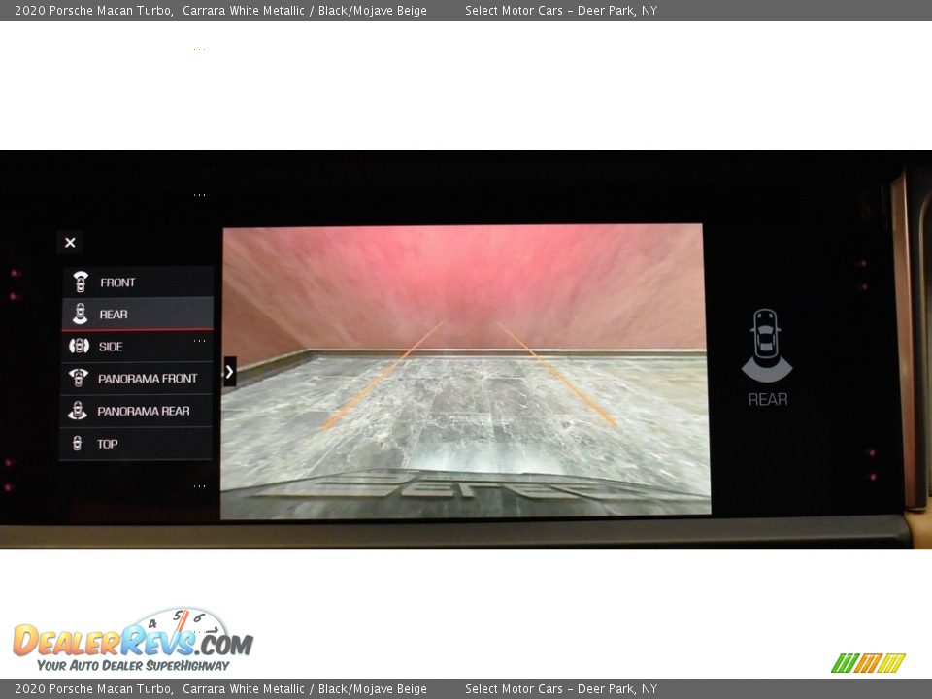The width and height of the screenshot is (932, 699).
Task: Click the panorama rear car icon
Action: click(78, 411)
